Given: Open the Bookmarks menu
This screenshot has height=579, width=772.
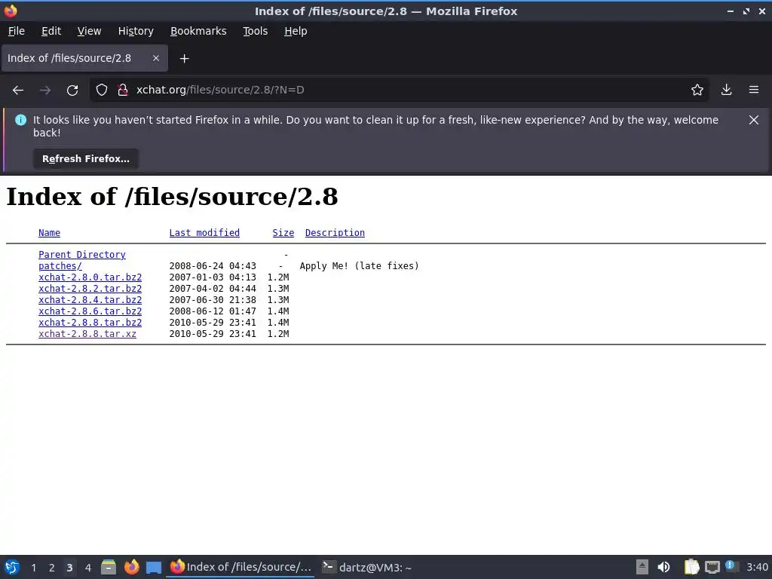Looking at the screenshot, I should (198, 31).
